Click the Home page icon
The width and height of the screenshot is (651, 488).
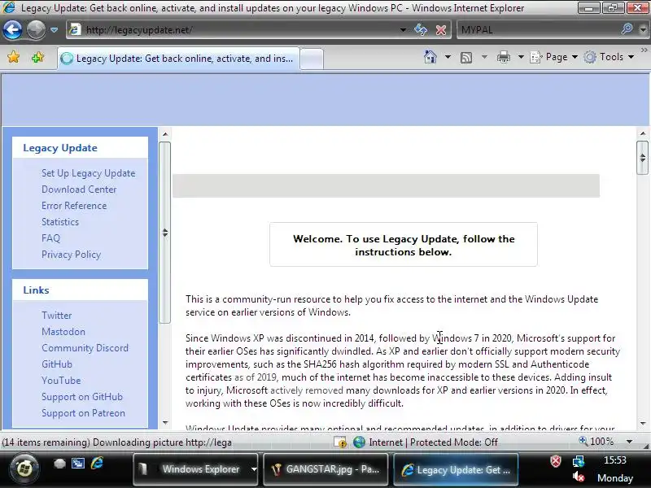click(430, 57)
